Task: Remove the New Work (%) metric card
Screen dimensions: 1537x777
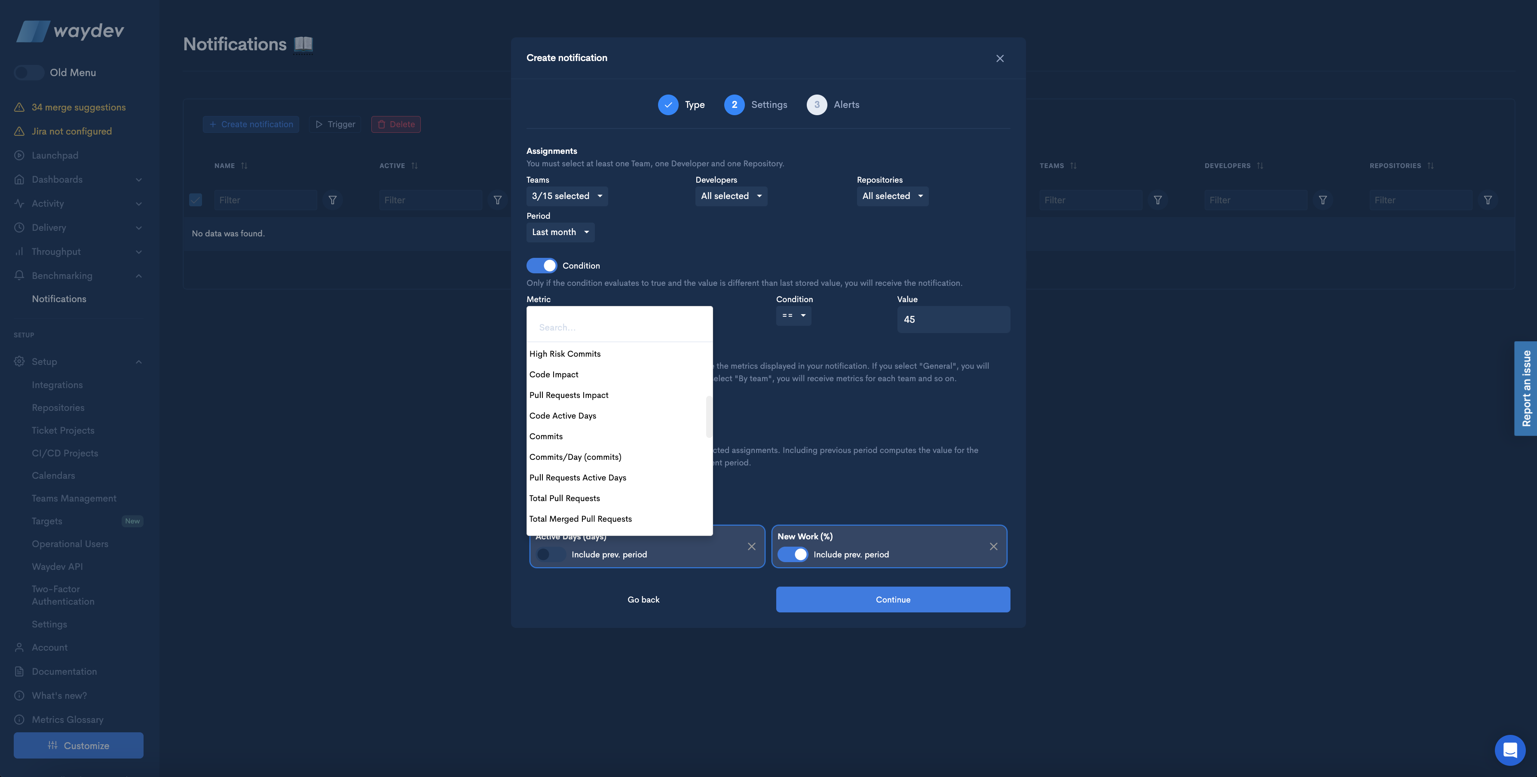Action: (993, 546)
